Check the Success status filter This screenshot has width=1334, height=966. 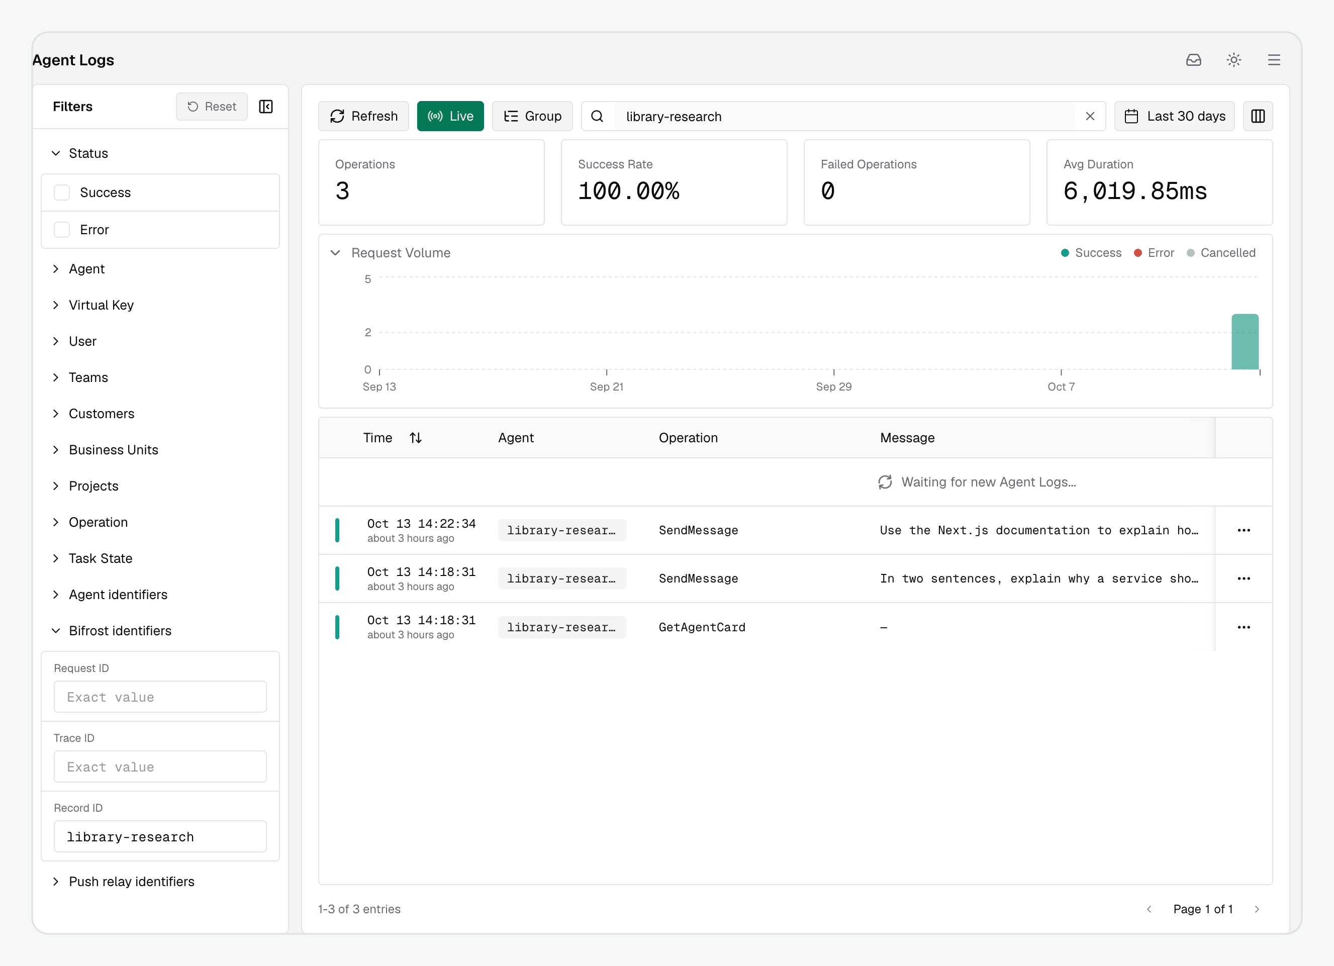pyautogui.click(x=62, y=192)
